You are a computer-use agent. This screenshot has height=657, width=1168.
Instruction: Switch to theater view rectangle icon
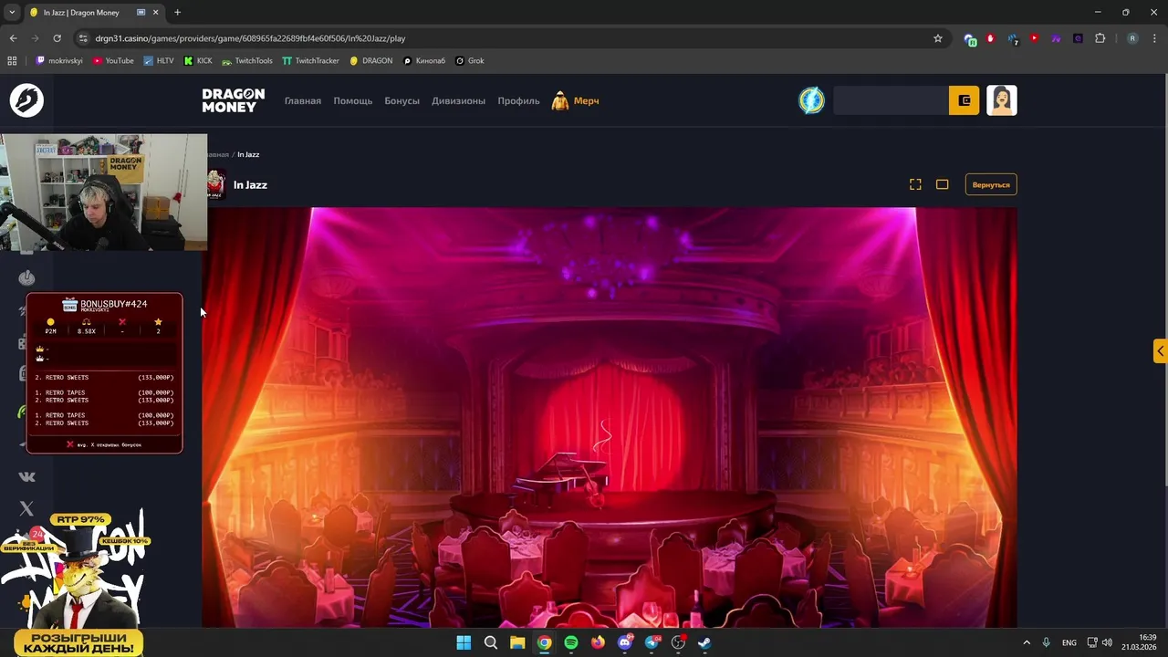943,184
